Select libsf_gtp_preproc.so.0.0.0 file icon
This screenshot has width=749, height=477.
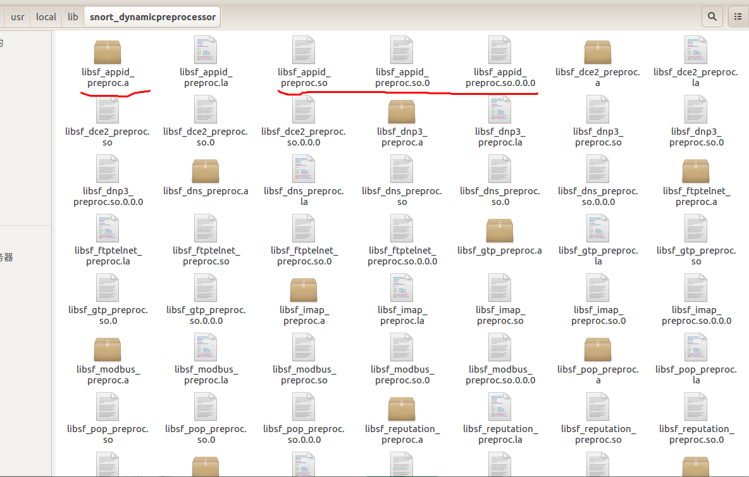click(206, 288)
